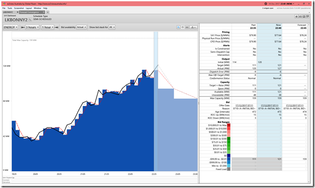Click the star favourite icon
The height and width of the screenshot is (188, 315).
[x=296, y=17]
